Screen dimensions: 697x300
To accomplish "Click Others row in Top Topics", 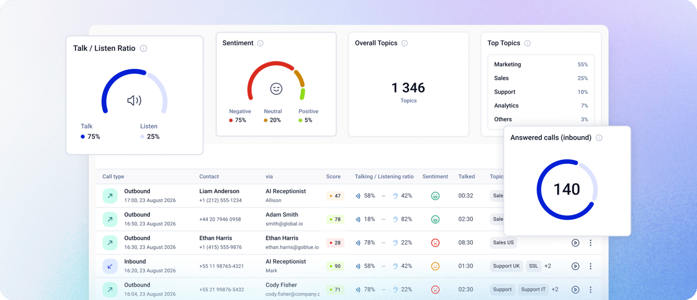I will coord(541,119).
